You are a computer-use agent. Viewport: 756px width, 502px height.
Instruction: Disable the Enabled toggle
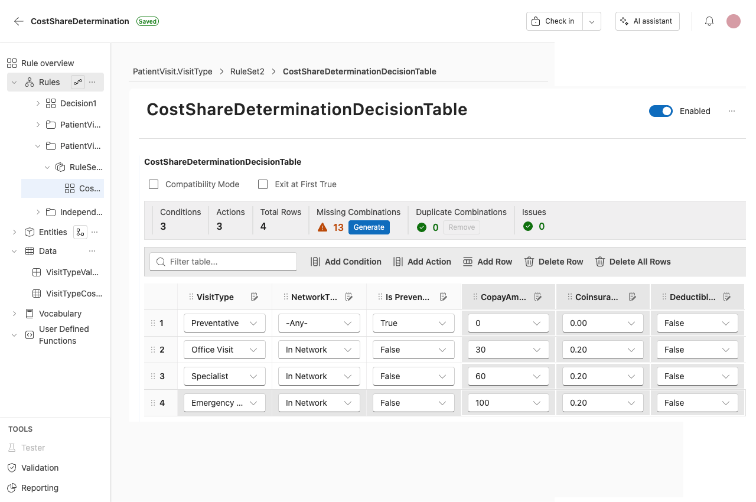point(660,111)
